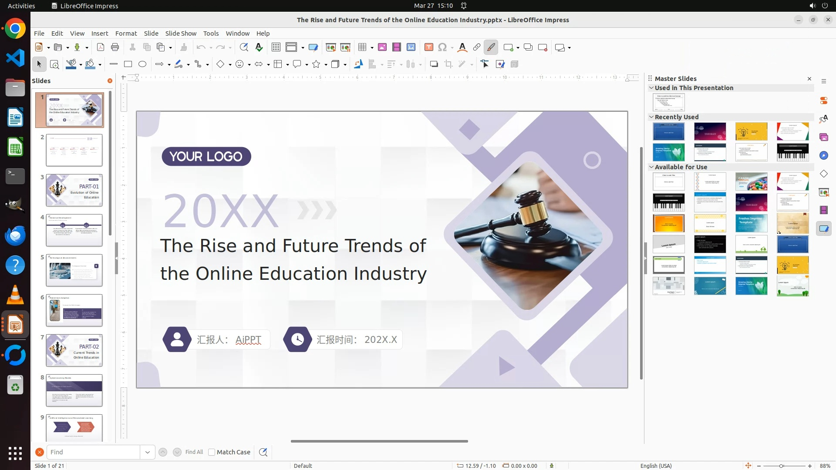Screen dimensions: 836x470
Task: Click the Find All button
Action: click(194, 452)
